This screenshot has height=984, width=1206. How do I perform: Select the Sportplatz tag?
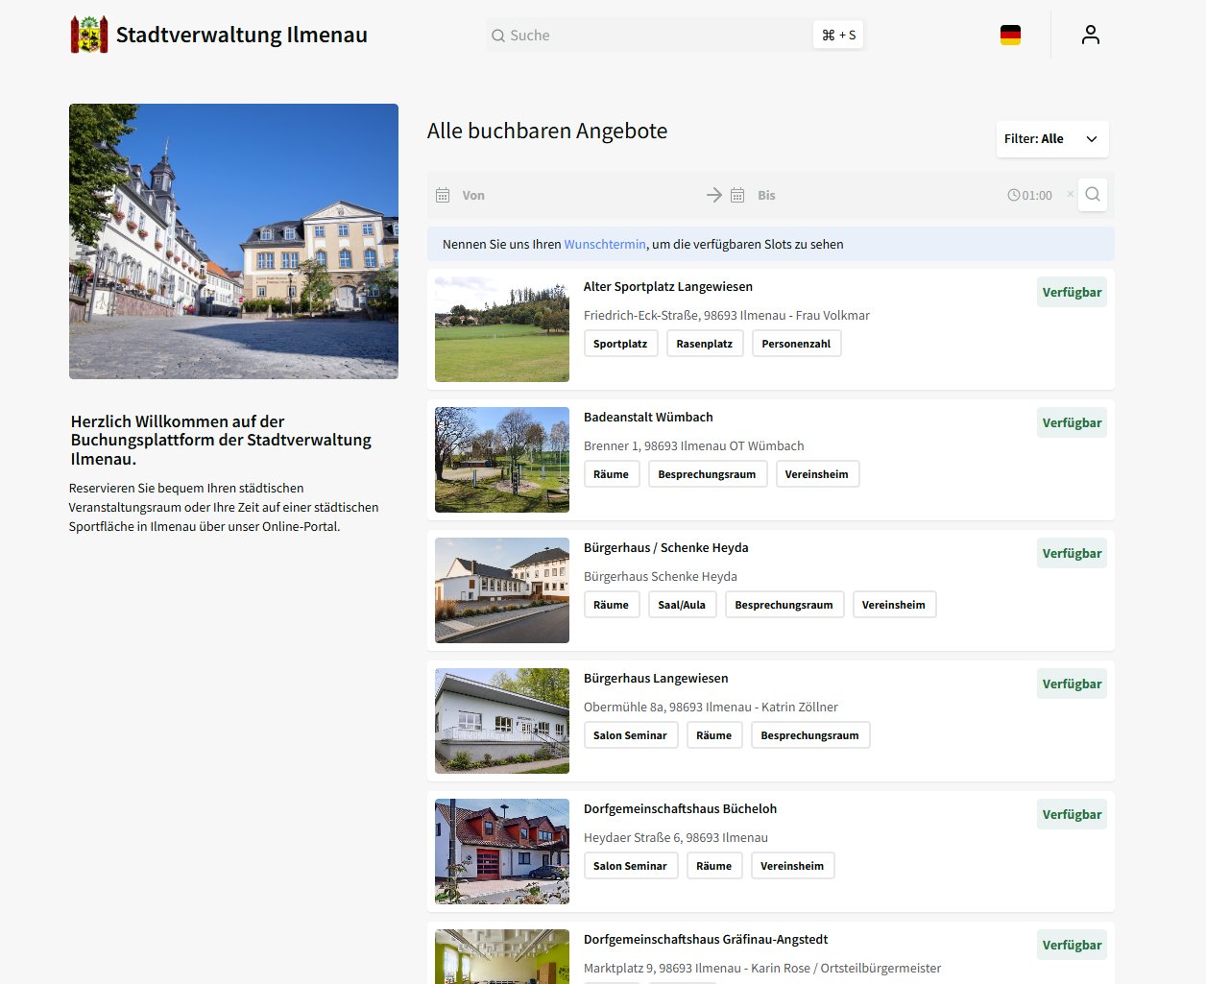(620, 344)
